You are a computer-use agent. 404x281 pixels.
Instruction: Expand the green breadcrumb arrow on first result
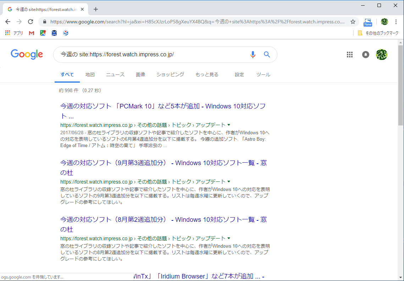click(229, 125)
